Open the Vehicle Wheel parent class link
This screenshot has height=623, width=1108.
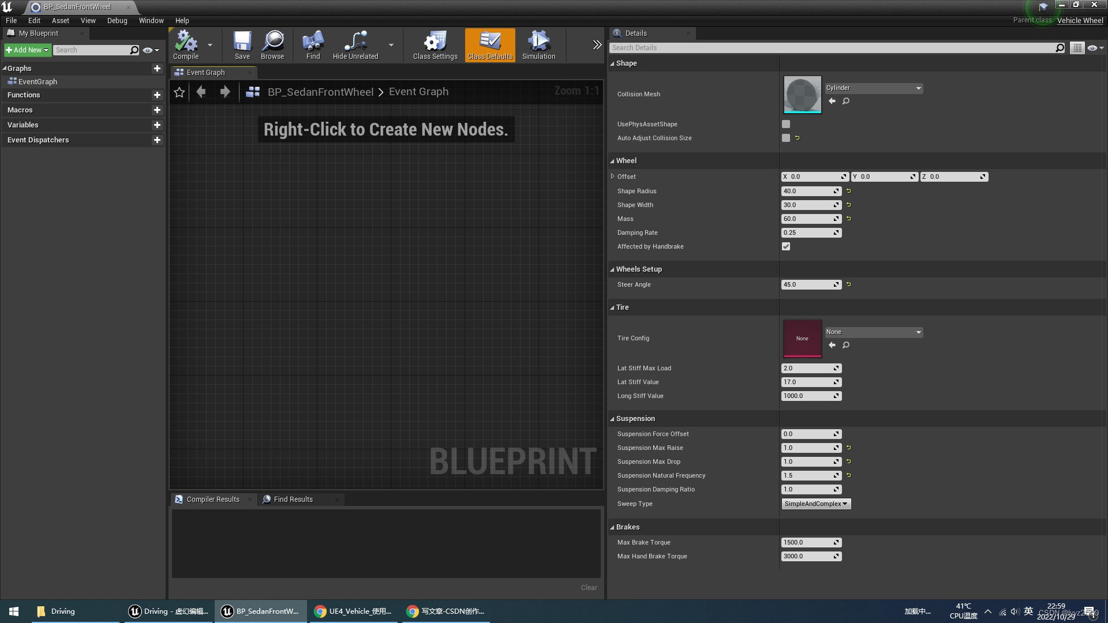[1080, 20]
